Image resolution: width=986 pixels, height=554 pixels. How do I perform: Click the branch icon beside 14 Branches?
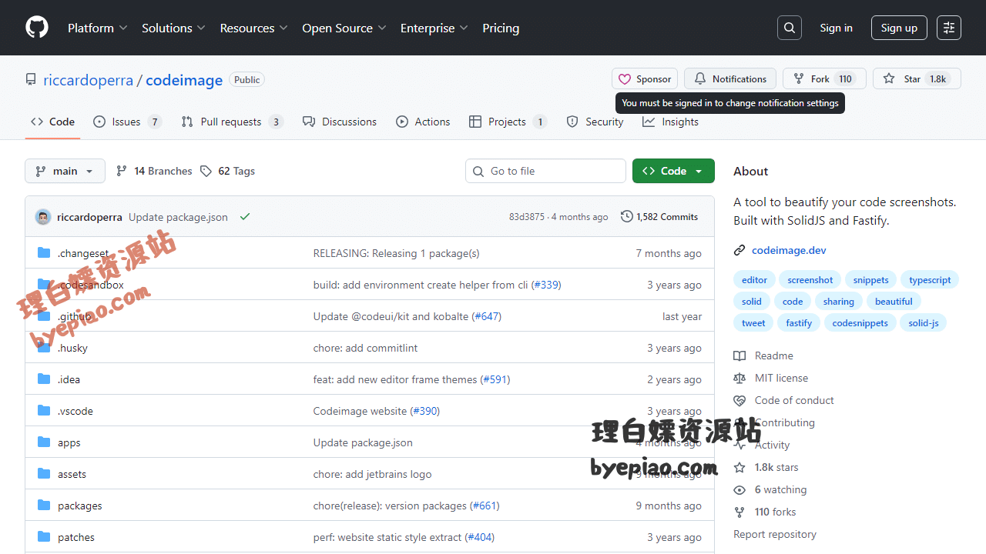[122, 171]
